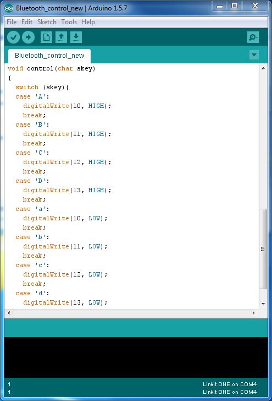Maximize the Arduino window

pos(235,6)
